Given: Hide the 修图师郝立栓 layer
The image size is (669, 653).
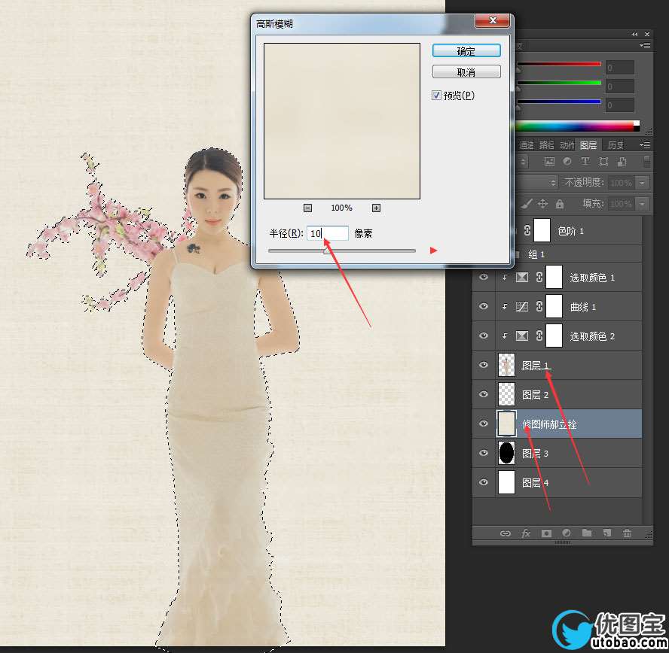Looking at the screenshot, I should pyautogui.click(x=484, y=424).
